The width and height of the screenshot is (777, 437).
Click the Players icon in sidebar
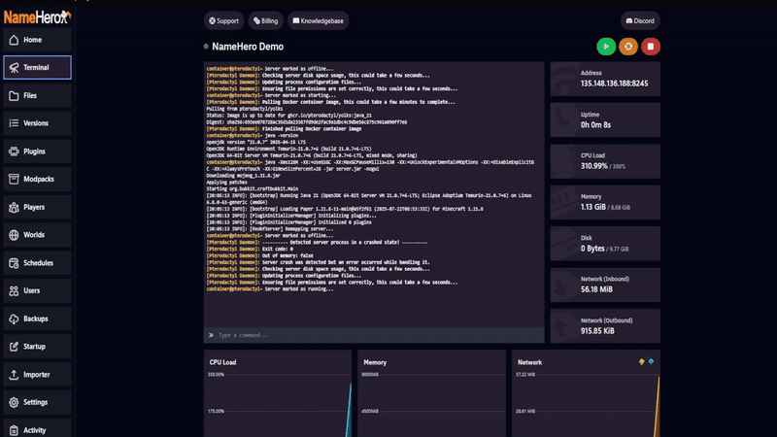tap(14, 207)
